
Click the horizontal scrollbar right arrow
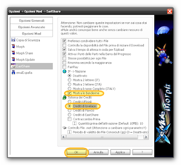tap(146, 137)
